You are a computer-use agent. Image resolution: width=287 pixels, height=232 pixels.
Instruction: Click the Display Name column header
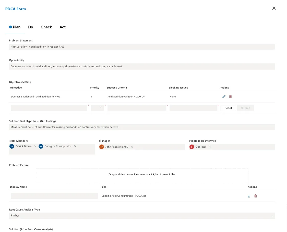pyautogui.click(x=18, y=187)
